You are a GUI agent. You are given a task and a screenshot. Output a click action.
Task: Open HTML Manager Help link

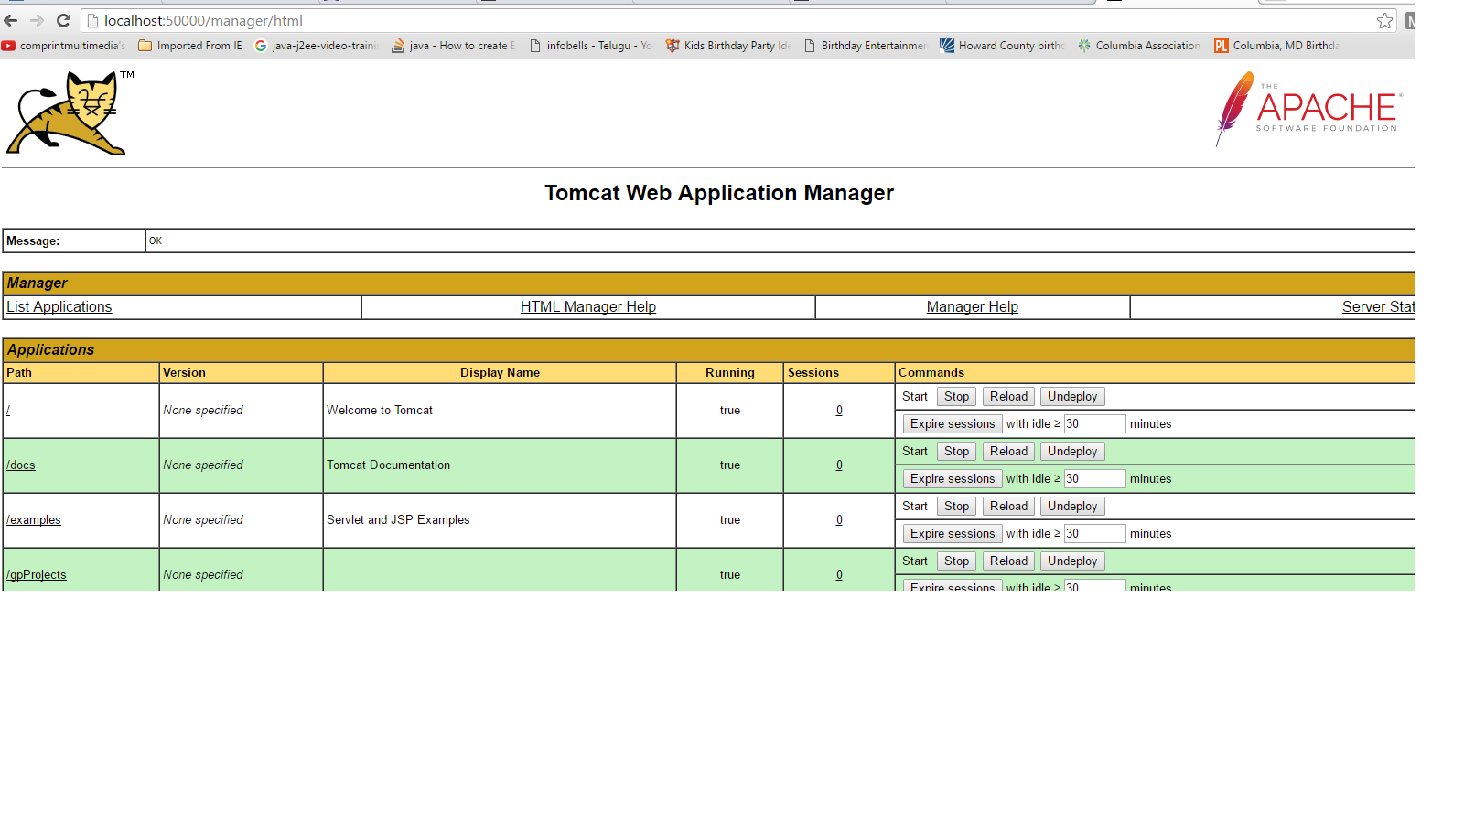(587, 307)
